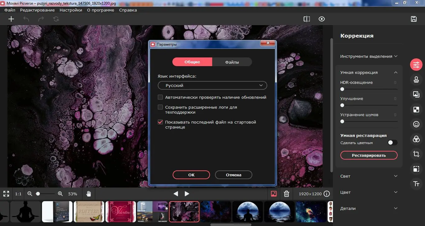Show image info next to 1920×1200
The height and width of the screenshot is (226, 425).
327,194
